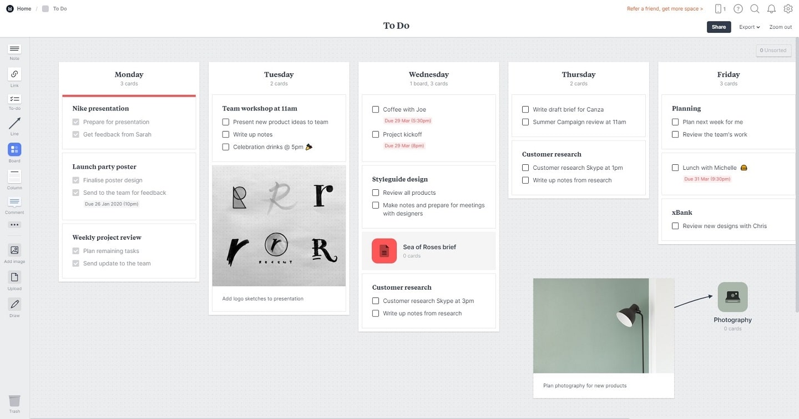This screenshot has height=419, width=799.
Task: Open the Trash
Action: click(x=14, y=401)
